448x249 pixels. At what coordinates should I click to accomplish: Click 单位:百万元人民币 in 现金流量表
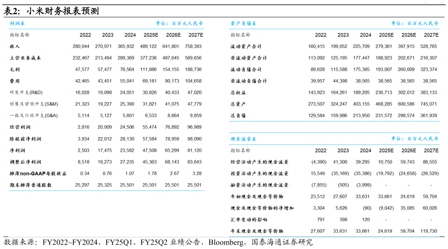tap(415, 139)
